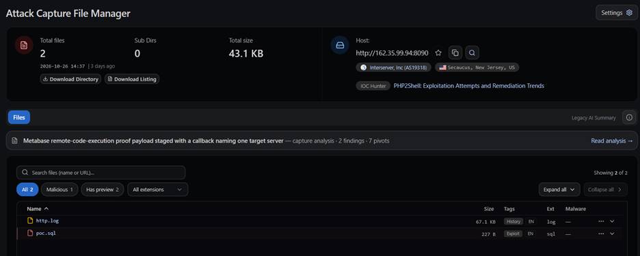Open PHP2Shell exploitation attempts article link
Viewport: 640px width, 256px height.
pos(468,86)
